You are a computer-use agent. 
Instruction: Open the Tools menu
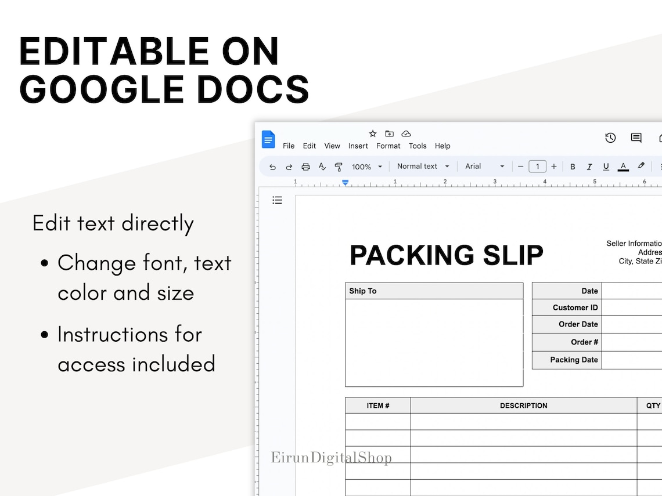[418, 146]
